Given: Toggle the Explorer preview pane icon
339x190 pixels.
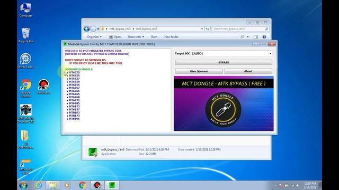Looking at the screenshot, I should point(256,37).
